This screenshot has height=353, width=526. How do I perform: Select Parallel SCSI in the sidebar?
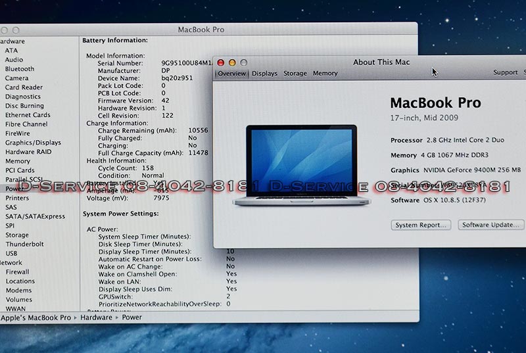tap(24, 179)
